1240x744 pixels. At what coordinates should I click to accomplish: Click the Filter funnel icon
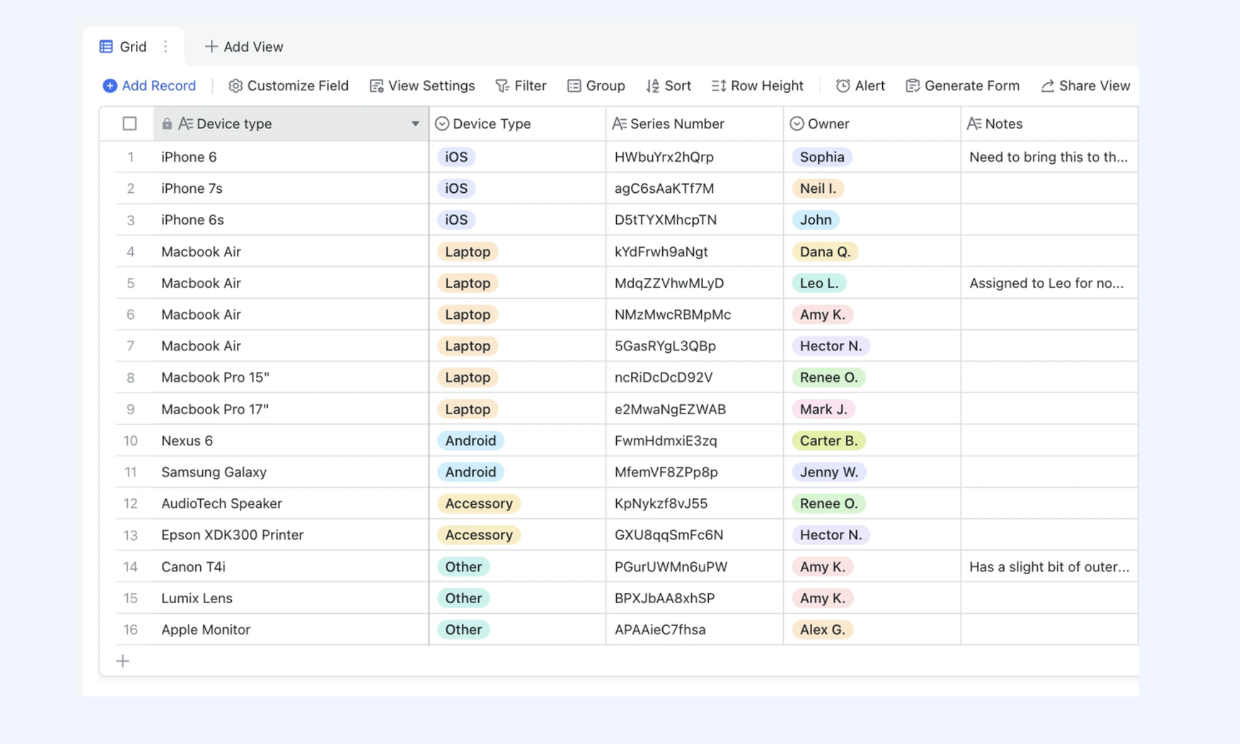click(502, 86)
